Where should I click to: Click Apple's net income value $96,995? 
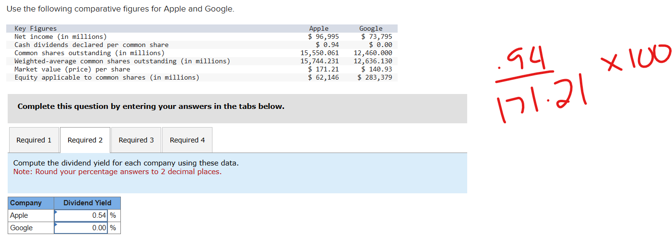(x=323, y=36)
